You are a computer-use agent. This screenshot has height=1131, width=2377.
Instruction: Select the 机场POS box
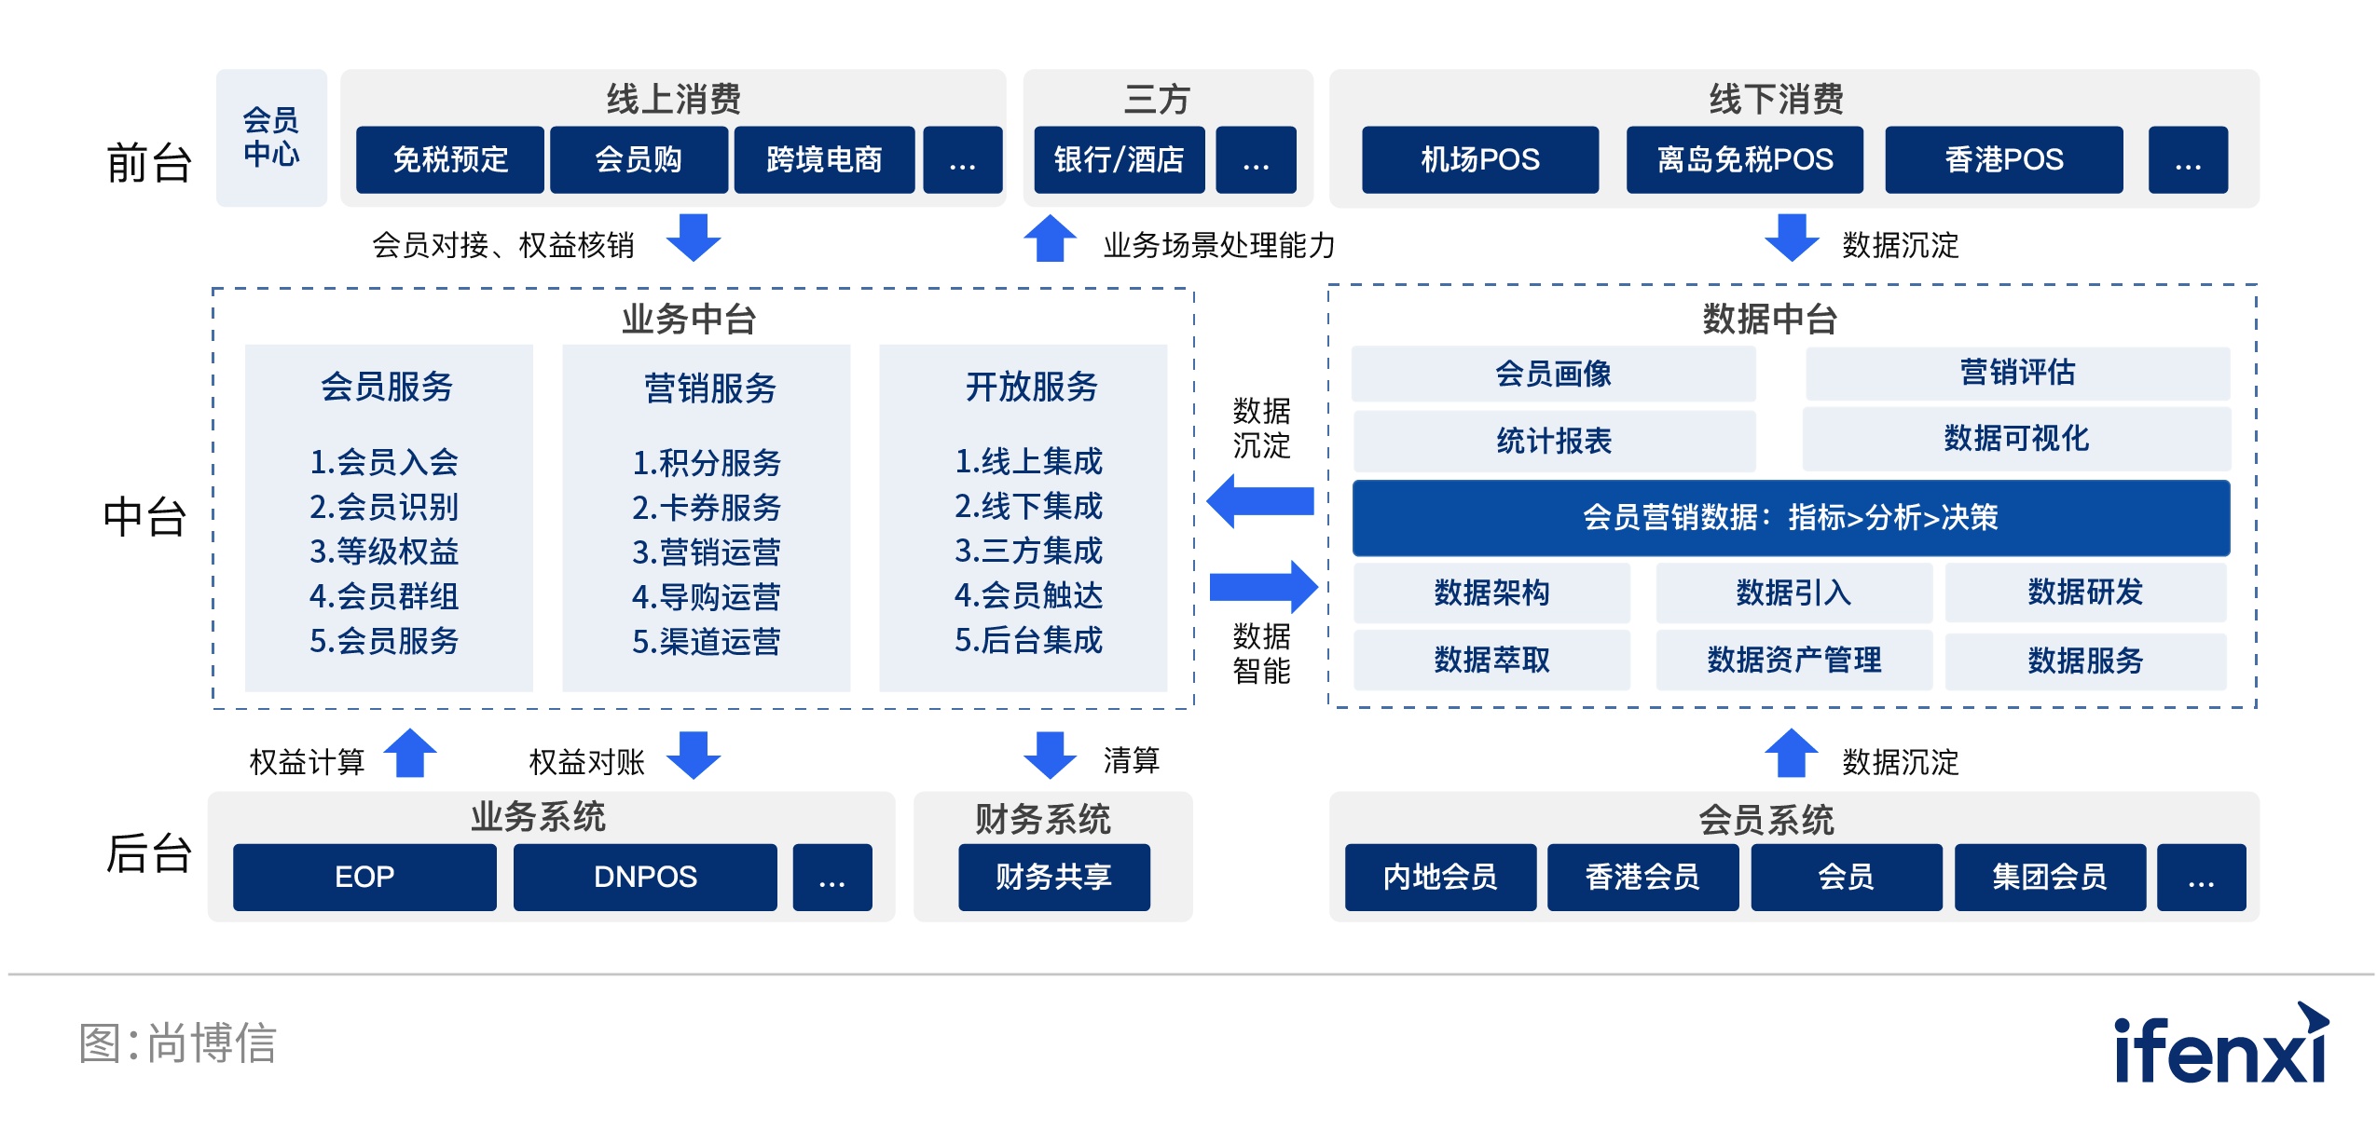(x=1480, y=159)
